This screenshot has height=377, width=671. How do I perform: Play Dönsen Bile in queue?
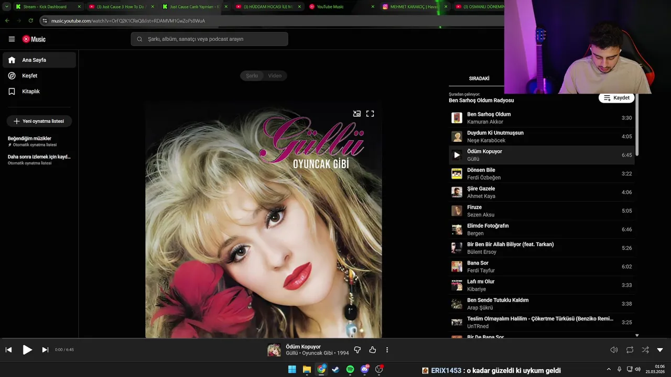tap(542, 174)
